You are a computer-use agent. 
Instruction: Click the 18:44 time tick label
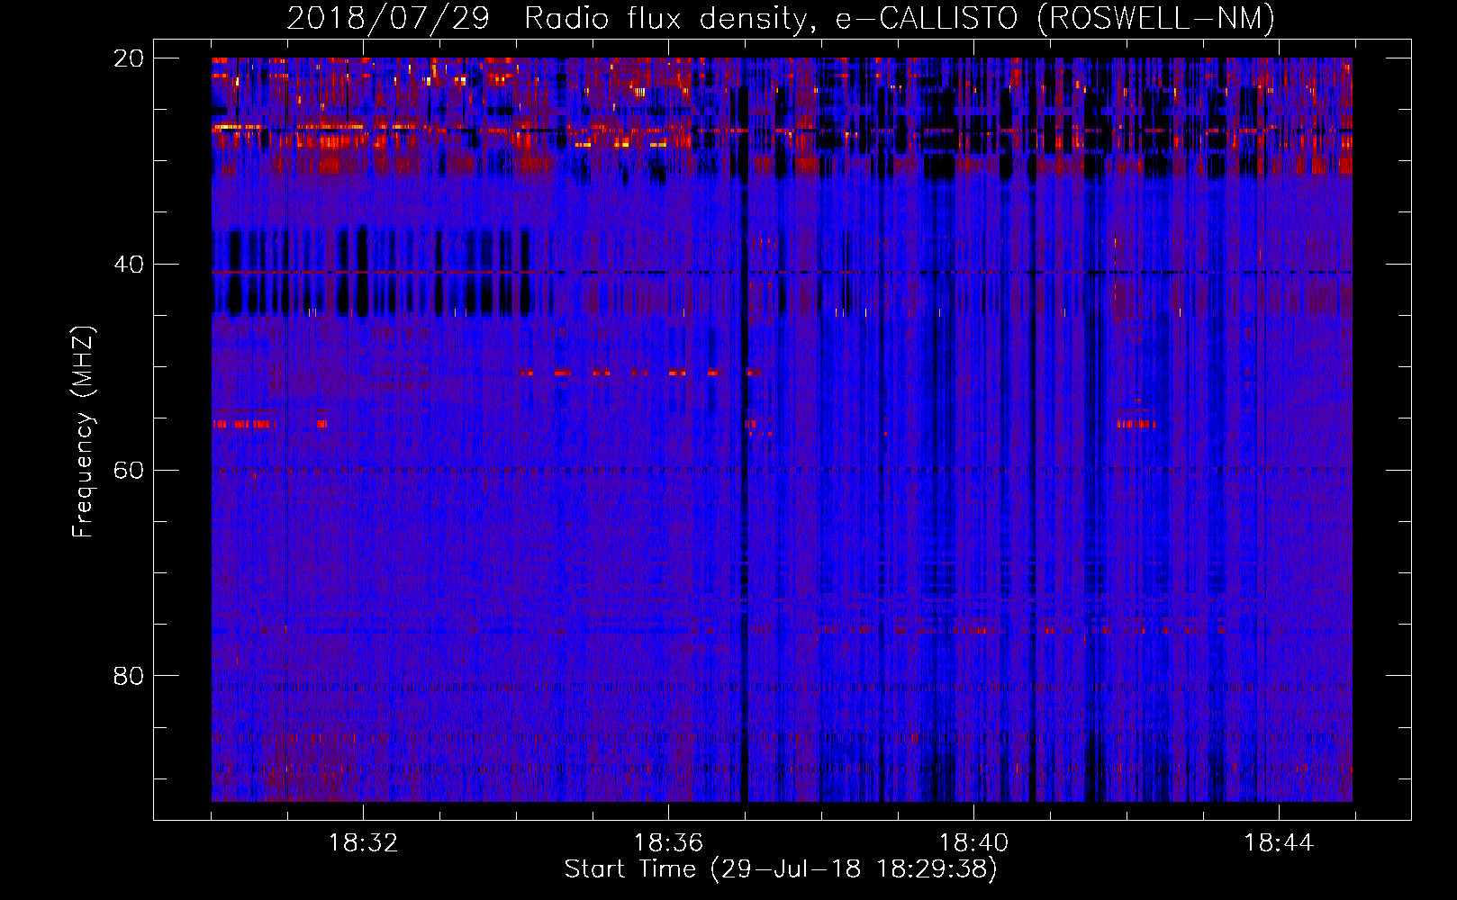pos(1279,843)
